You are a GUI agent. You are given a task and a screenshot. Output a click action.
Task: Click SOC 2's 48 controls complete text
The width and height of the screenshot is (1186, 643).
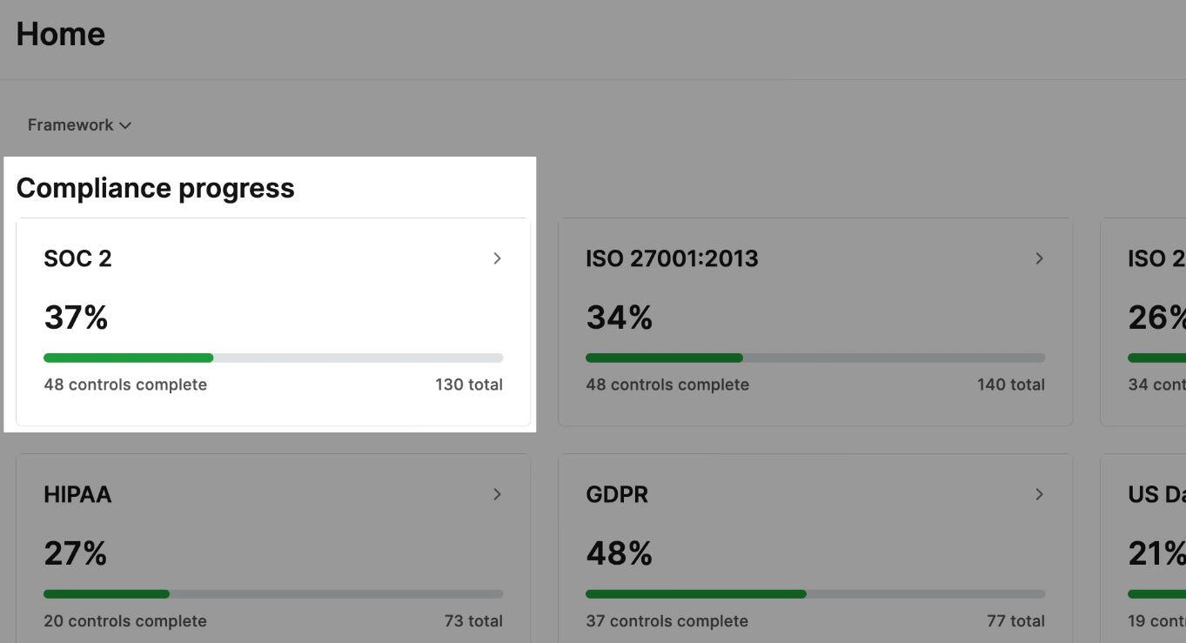pos(125,385)
